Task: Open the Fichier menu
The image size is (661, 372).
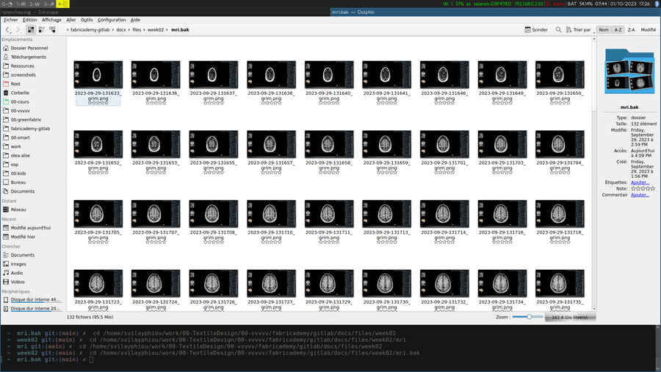Action: [x=11, y=20]
